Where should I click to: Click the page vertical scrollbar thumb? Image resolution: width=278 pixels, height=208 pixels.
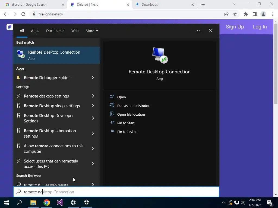276,64
